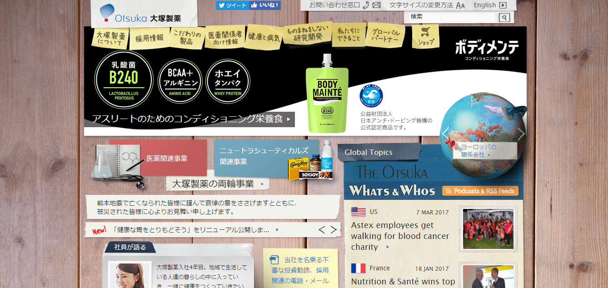Open Podcasts & RSS Feeds button
Screen dimensions: 608x288
(480, 191)
